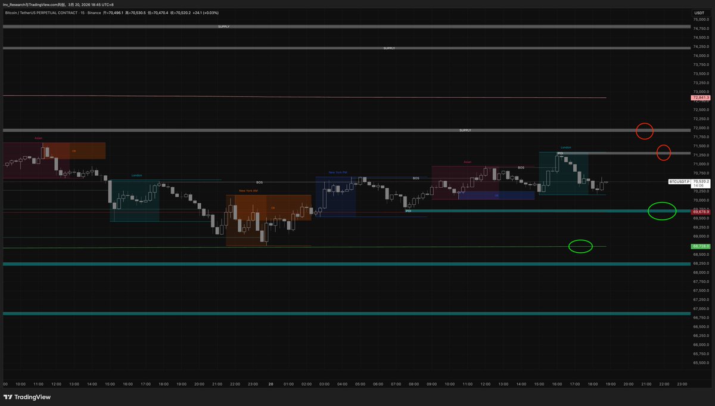Click the New York AM session label

pyautogui.click(x=248, y=191)
